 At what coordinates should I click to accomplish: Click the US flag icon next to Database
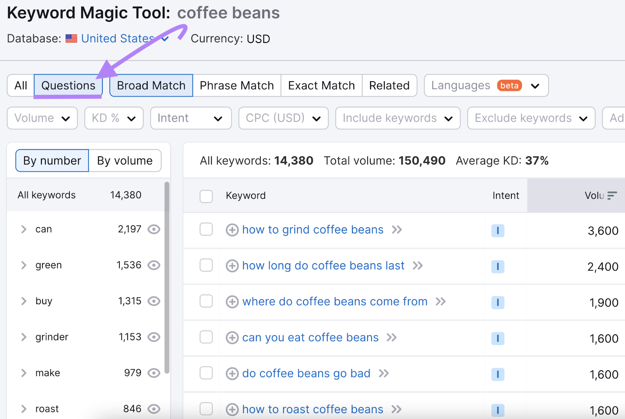point(71,38)
